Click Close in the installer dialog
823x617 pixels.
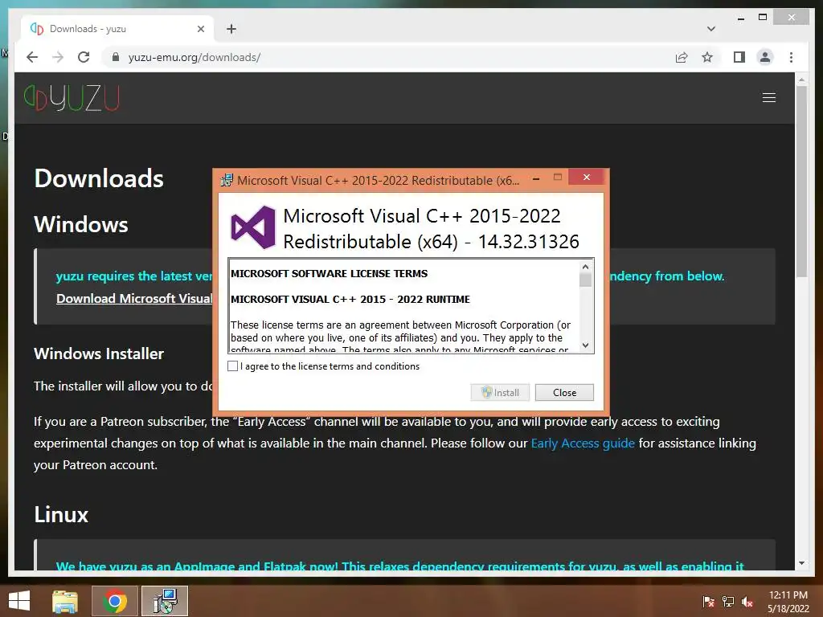pyautogui.click(x=564, y=392)
